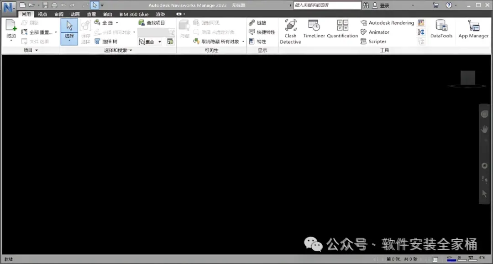Activate the large 选择 select tool
This screenshot has width=493, height=264.
pos(69,32)
